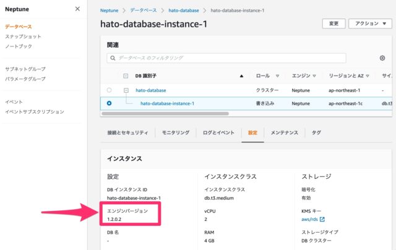Click the 書き込み role cell
Screen dimensions: 396x250
[x=265, y=103]
